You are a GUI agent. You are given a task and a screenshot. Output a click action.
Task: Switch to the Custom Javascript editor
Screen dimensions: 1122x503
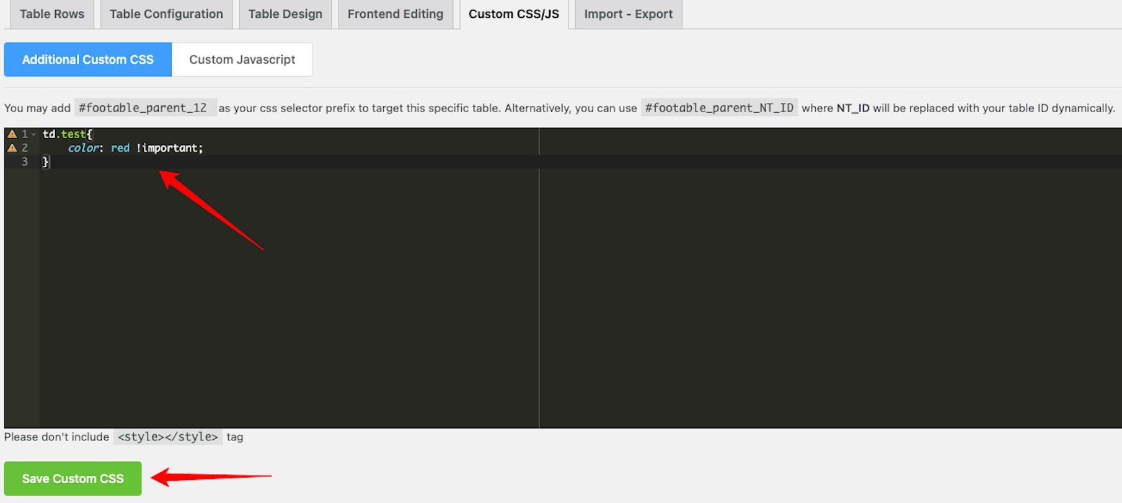pyautogui.click(x=242, y=59)
